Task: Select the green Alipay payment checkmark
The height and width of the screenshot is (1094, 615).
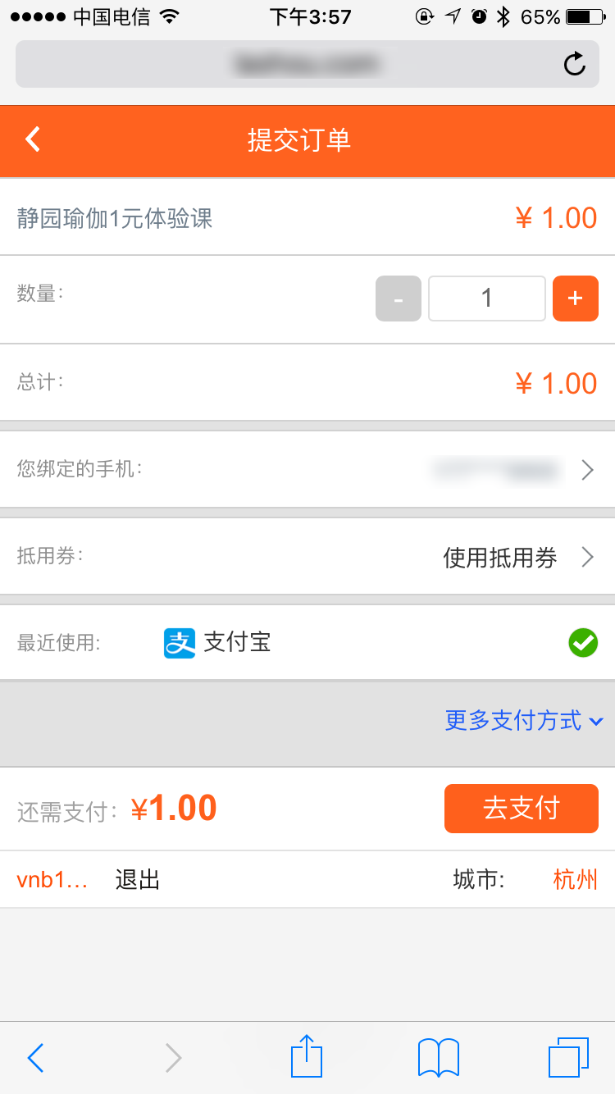Action: [583, 643]
